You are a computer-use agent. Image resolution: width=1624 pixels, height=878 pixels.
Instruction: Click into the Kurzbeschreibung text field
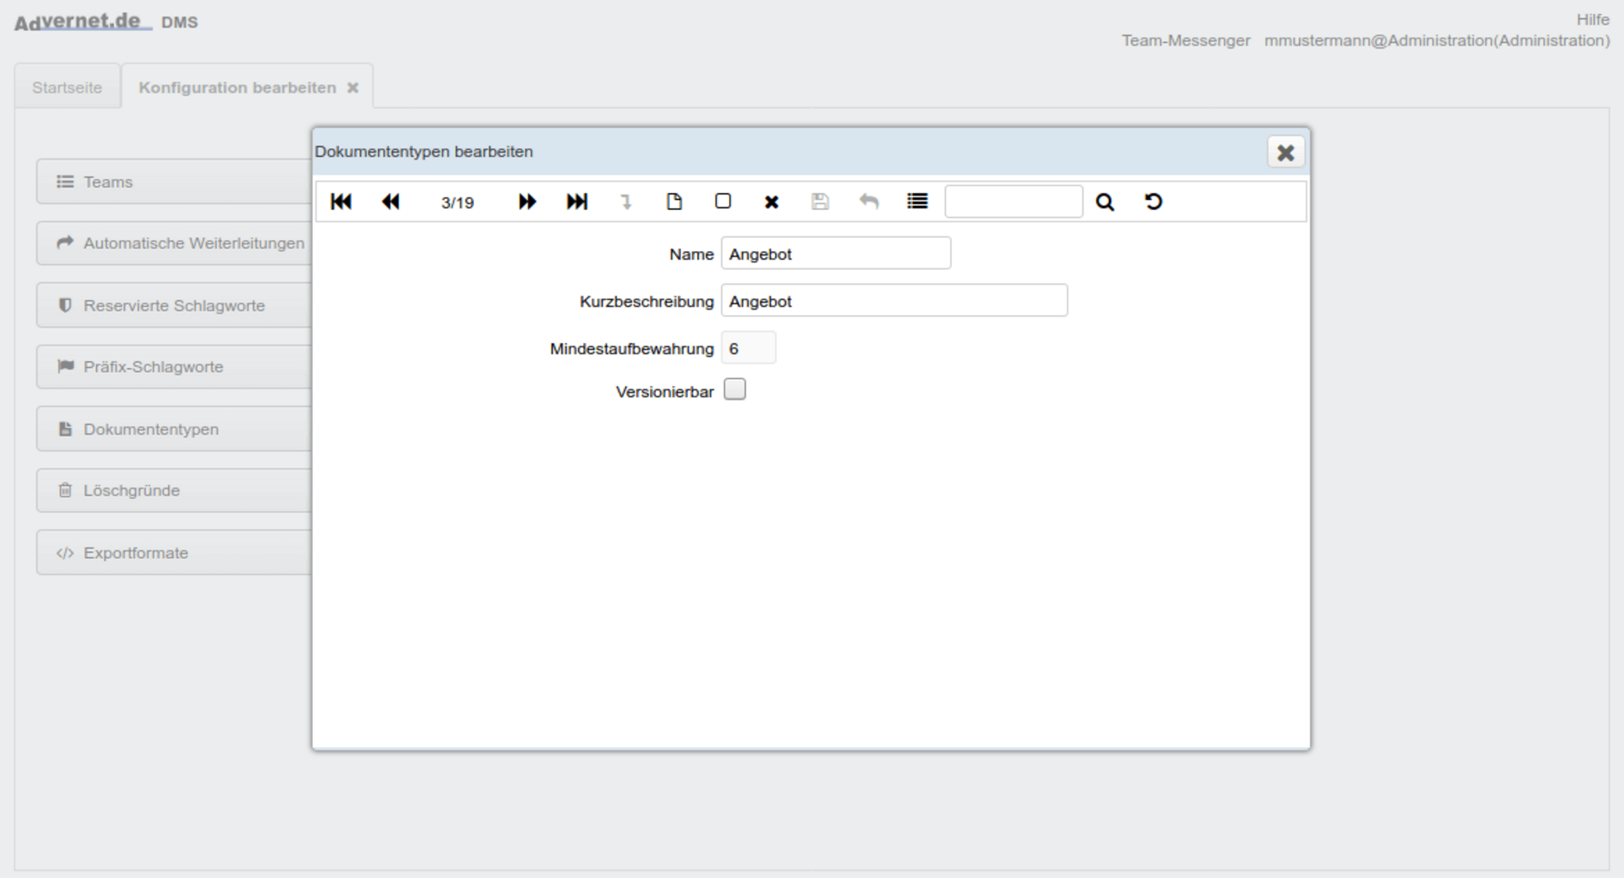[x=893, y=301]
